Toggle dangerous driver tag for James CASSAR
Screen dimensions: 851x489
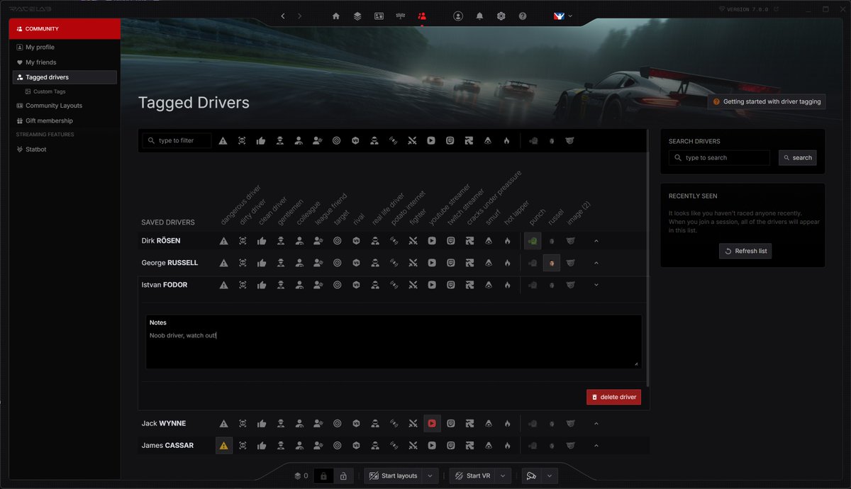point(223,446)
